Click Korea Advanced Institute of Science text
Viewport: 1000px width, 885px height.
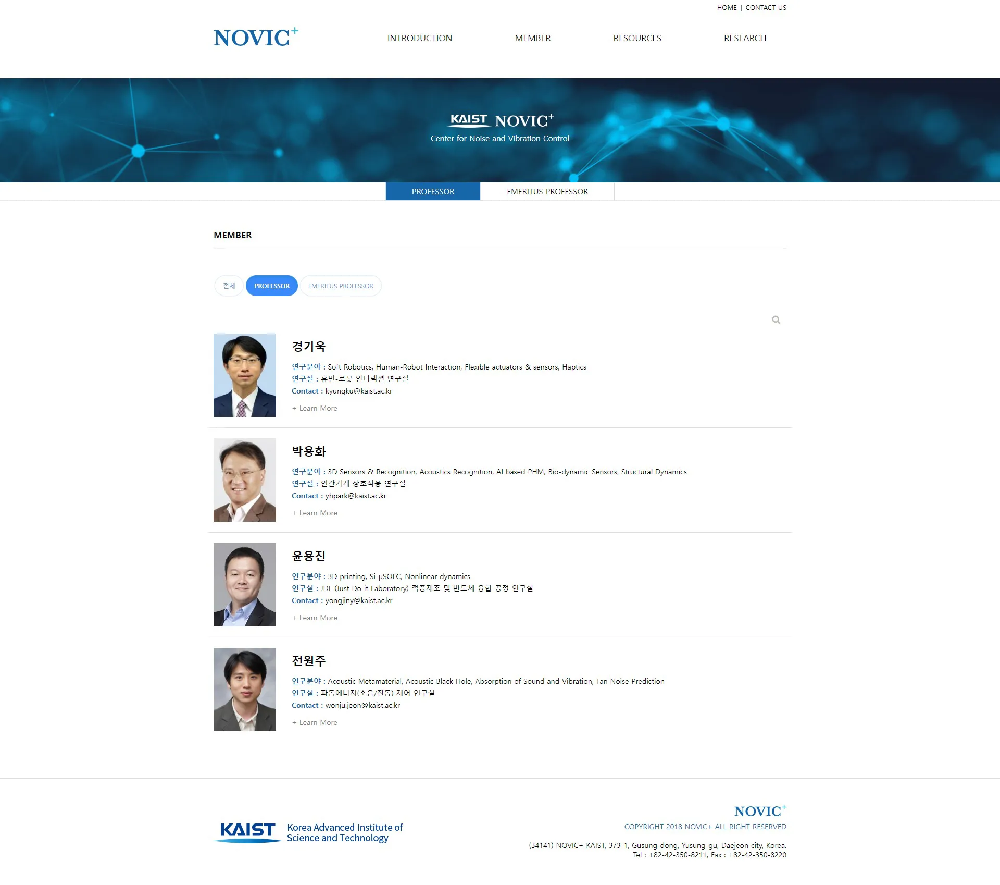pos(345,833)
